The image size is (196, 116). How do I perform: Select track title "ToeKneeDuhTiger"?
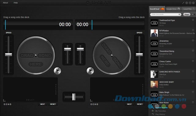pos(167,20)
